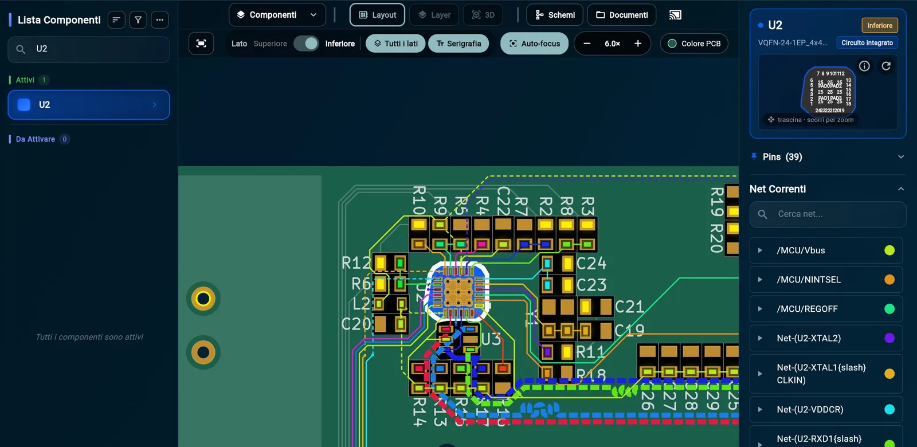
Task: Expand the Pins (39) section
Action: click(x=828, y=157)
